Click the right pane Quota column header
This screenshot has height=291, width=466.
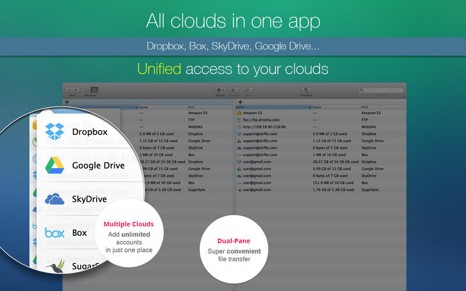(x=336, y=107)
